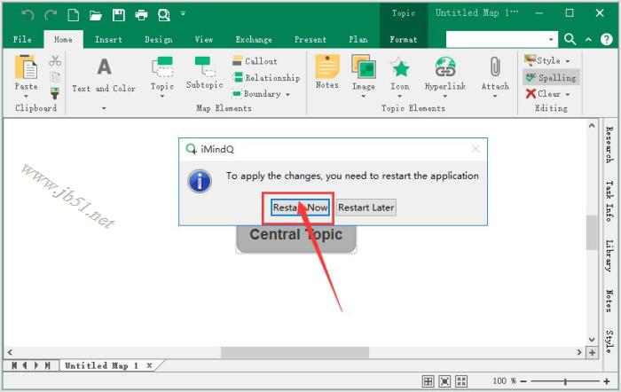Image resolution: width=621 pixels, height=392 pixels.
Task: Click the search input field in ribbon
Action: click(x=501, y=39)
